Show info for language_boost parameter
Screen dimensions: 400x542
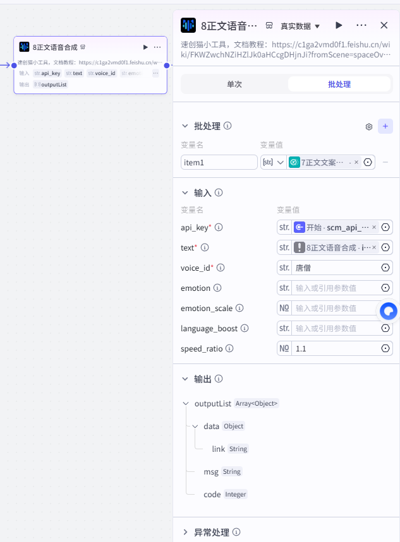(x=245, y=328)
